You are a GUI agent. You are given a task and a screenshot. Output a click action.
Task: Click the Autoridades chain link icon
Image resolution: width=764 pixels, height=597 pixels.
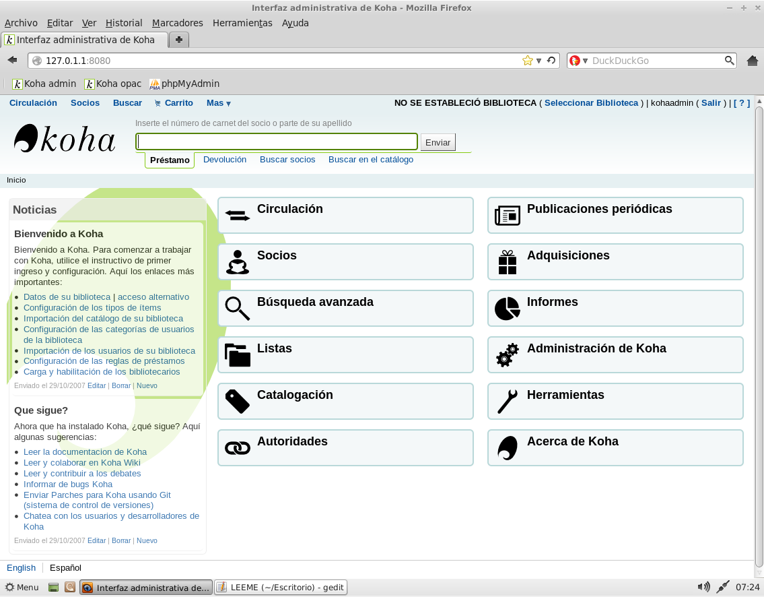click(238, 447)
